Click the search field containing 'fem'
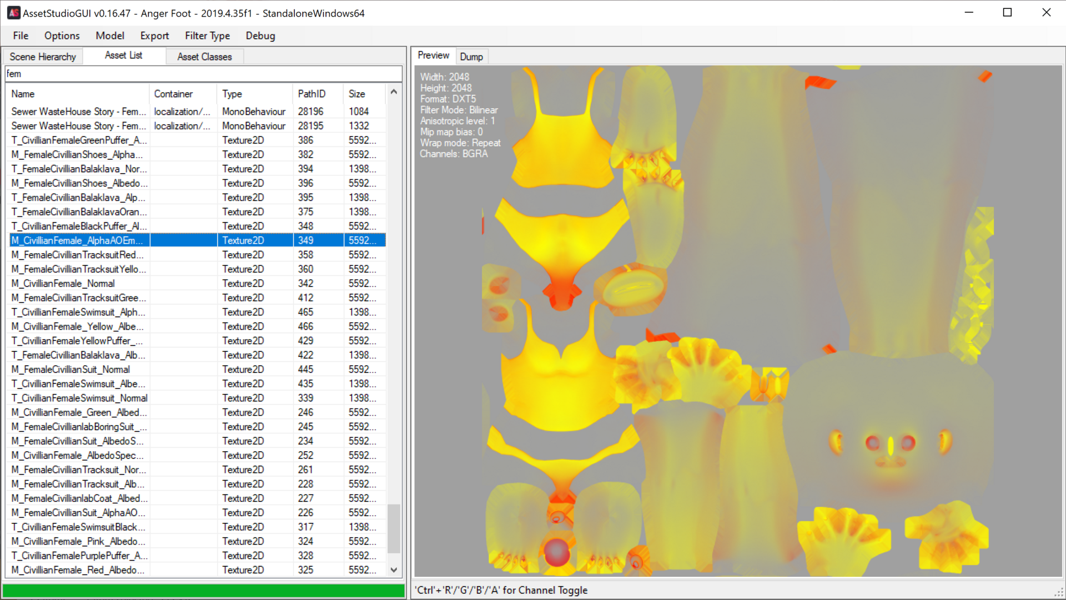1066x600 pixels. [203, 74]
